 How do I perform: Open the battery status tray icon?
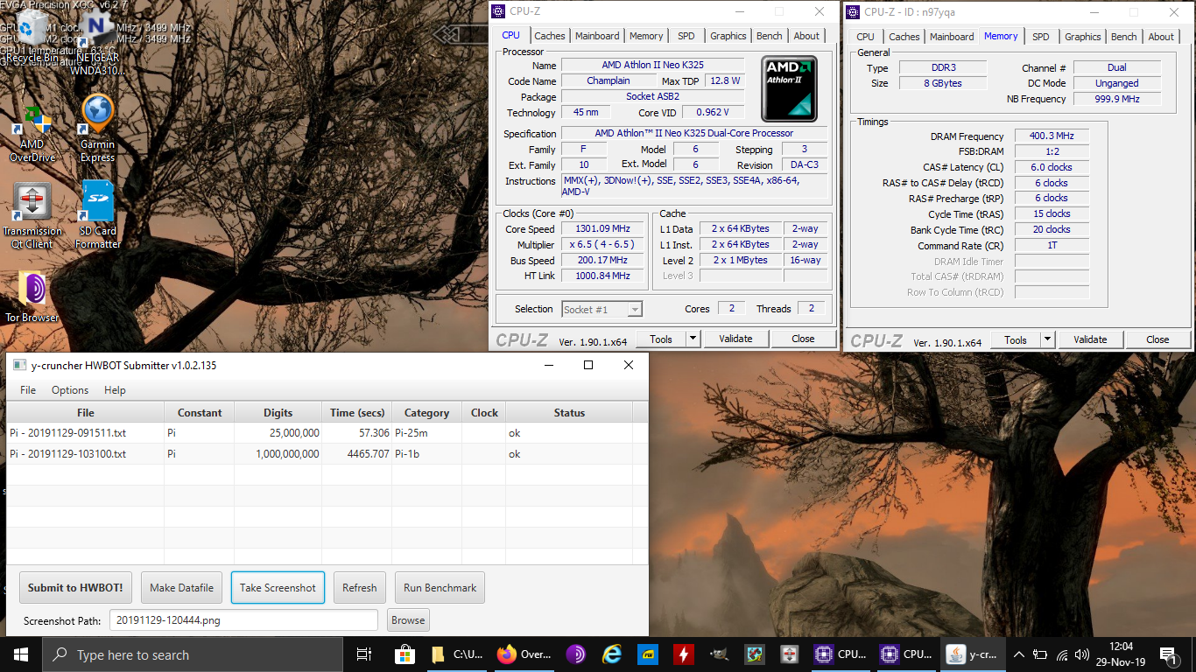[x=1040, y=654]
